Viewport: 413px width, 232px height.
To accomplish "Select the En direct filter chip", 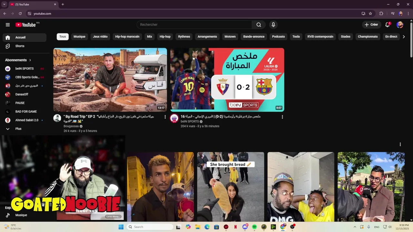I will [391, 37].
